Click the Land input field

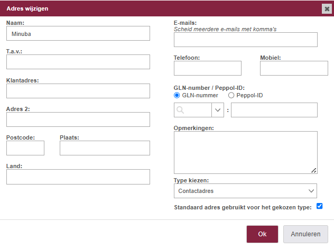coord(78,177)
